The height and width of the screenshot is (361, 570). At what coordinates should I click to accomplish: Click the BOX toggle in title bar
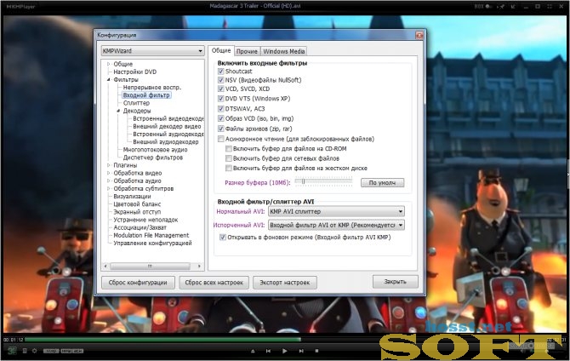[x=483, y=6]
